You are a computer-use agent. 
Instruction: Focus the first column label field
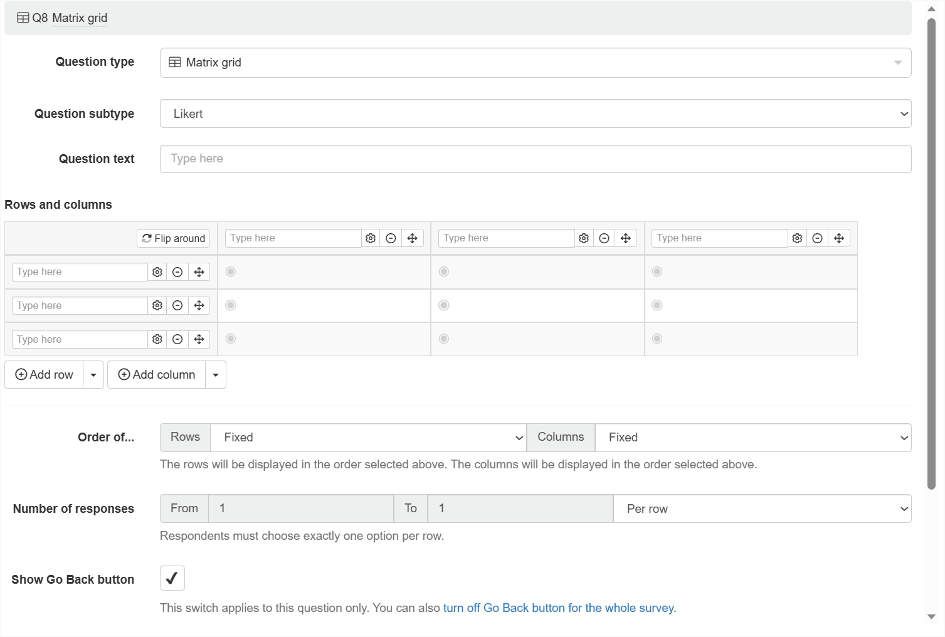click(x=293, y=238)
